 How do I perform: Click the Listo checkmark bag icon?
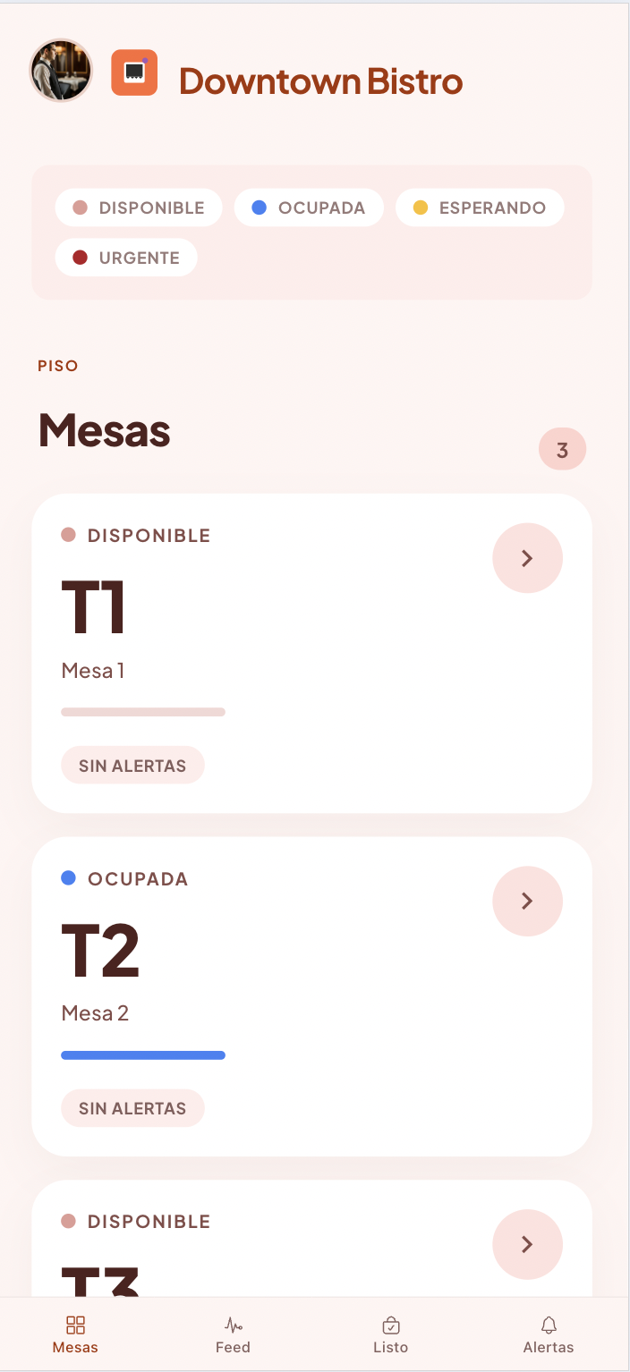(x=391, y=1325)
